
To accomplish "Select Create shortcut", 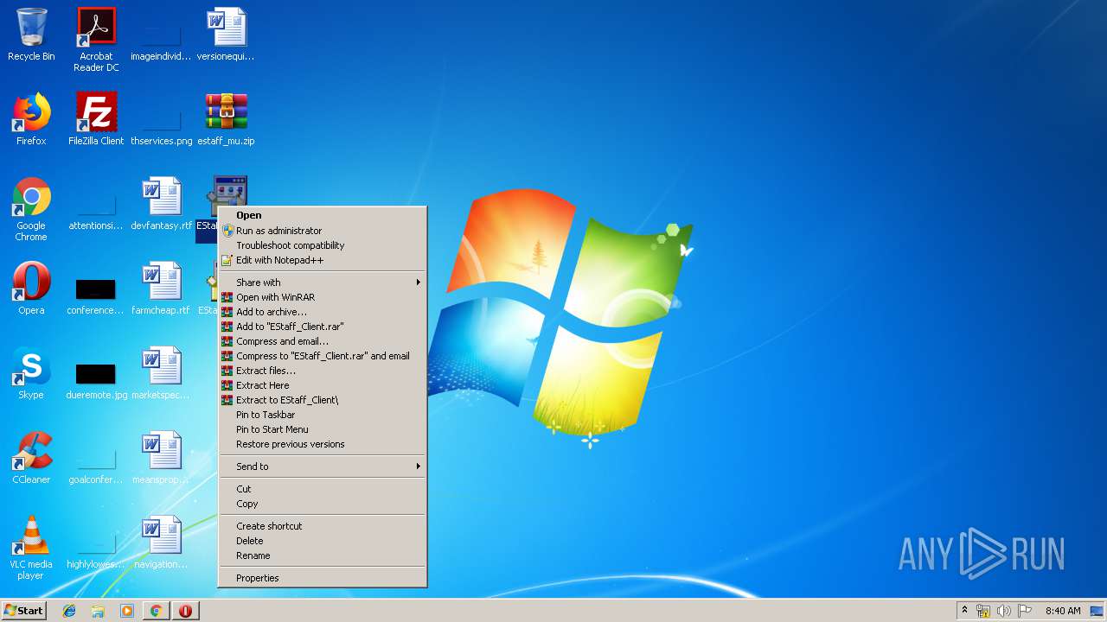I will (x=322, y=526).
